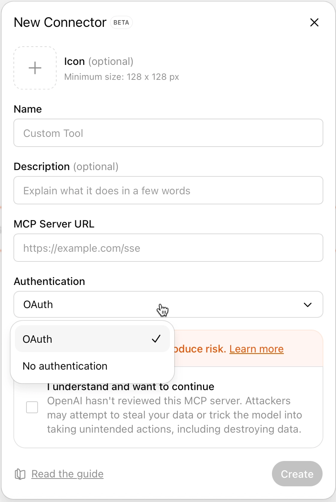Image resolution: width=336 pixels, height=502 pixels.
Task: Enable the I understand and want to continue checkbox
Action: pyautogui.click(x=32, y=407)
